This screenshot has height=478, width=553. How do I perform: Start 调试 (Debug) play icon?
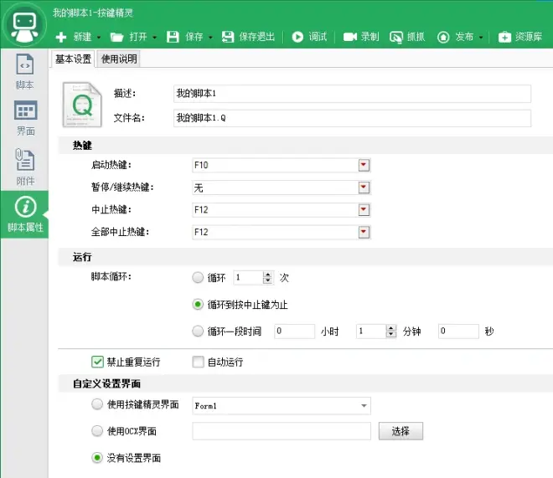pos(297,37)
